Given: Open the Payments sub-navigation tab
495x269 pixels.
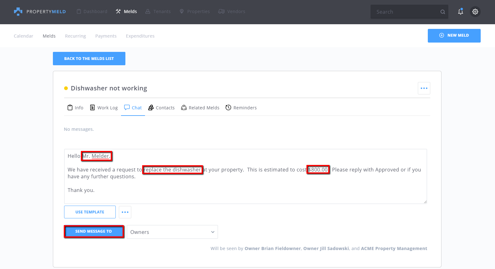Looking at the screenshot, I should 106,36.
